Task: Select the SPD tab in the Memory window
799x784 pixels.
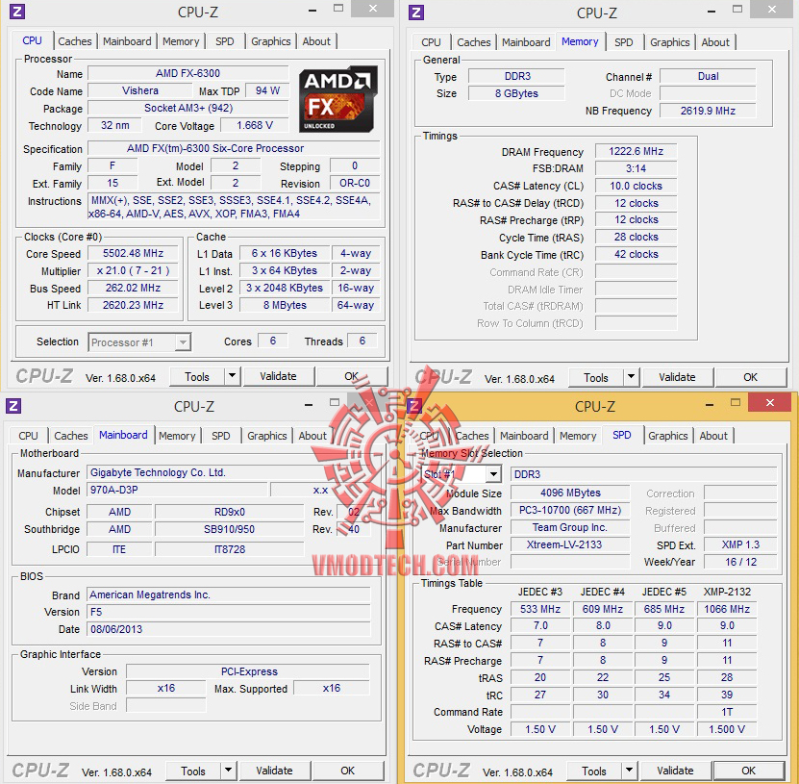Action: pos(624,42)
